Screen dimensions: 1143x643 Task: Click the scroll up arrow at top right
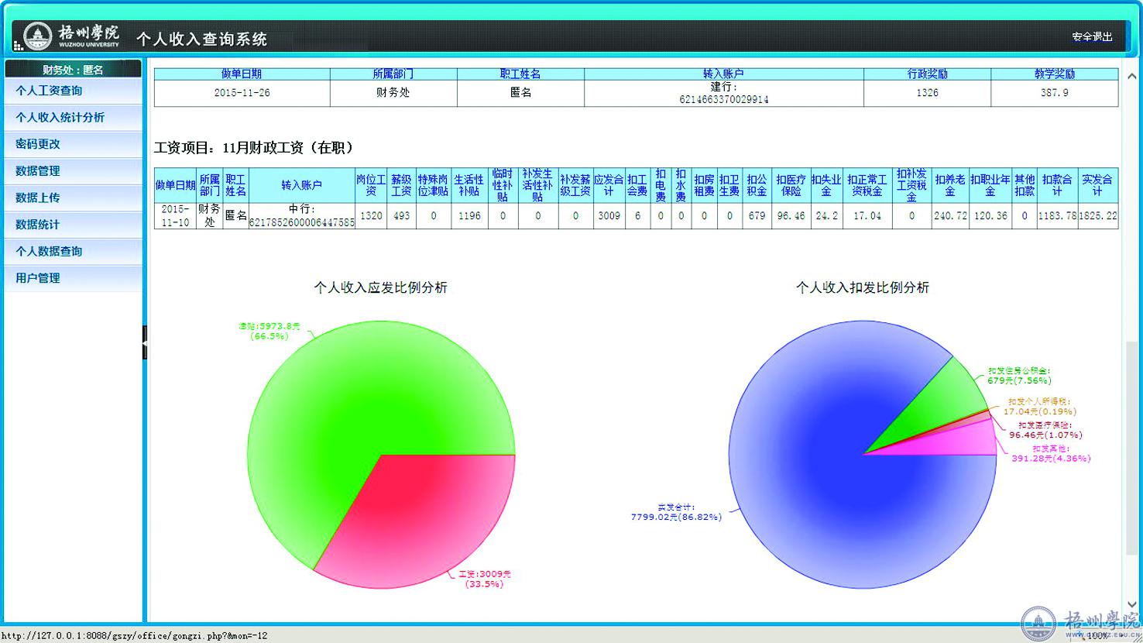pyautogui.click(x=1132, y=77)
